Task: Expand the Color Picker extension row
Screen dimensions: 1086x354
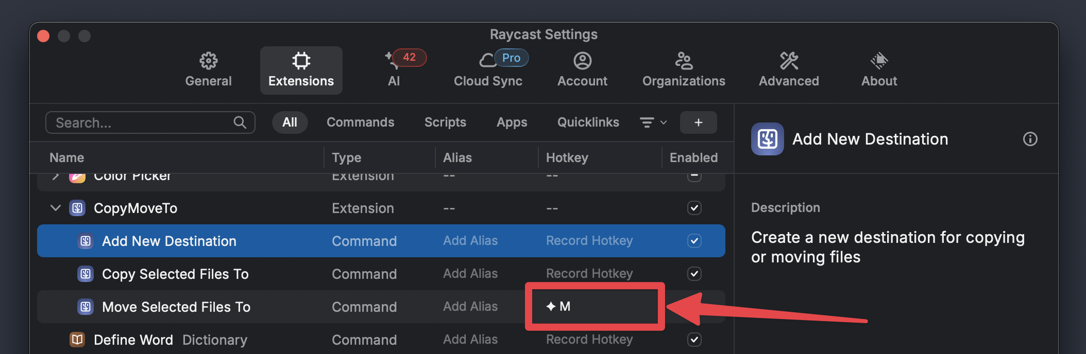Action: click(56, 176)
